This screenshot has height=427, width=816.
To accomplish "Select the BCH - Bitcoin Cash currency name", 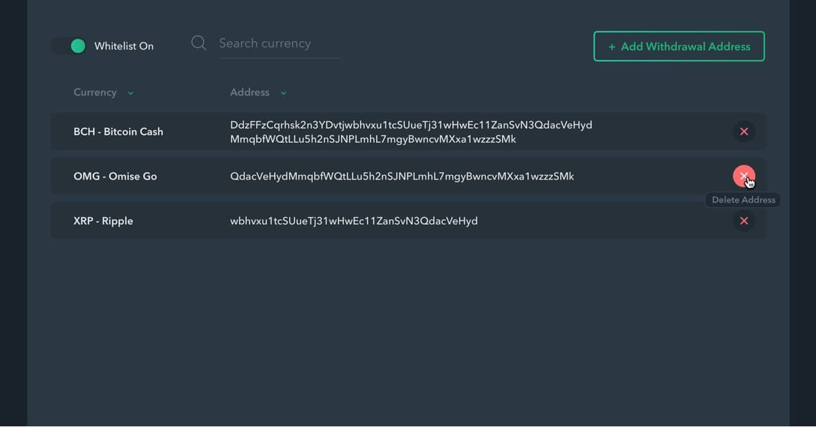I will coord(118,131).
